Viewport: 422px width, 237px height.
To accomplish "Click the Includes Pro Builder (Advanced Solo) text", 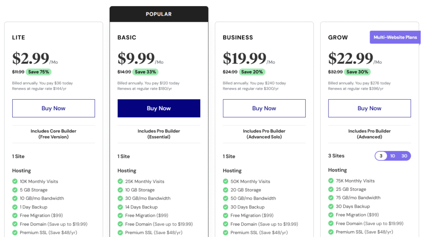I will [x=264, y=134].
